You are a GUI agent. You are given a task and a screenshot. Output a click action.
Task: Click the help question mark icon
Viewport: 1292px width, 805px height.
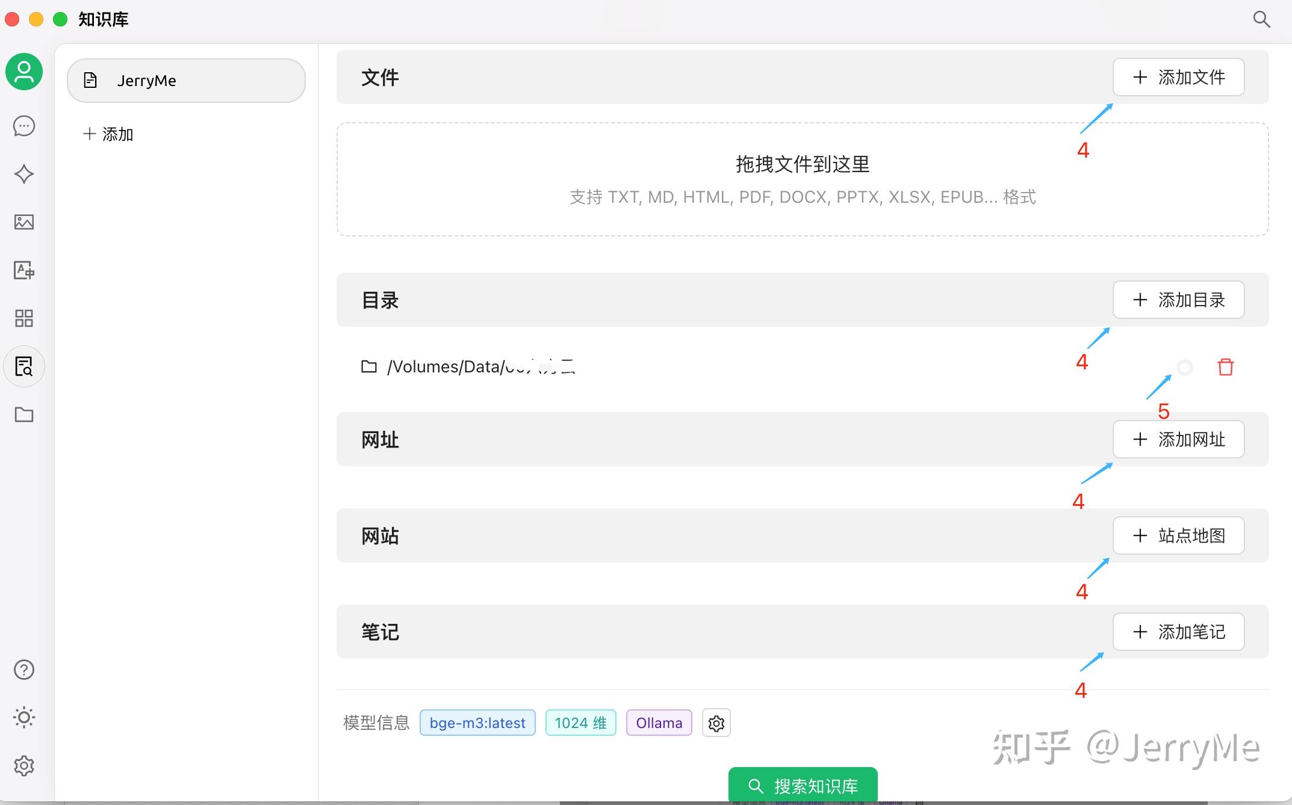(24, 670)
